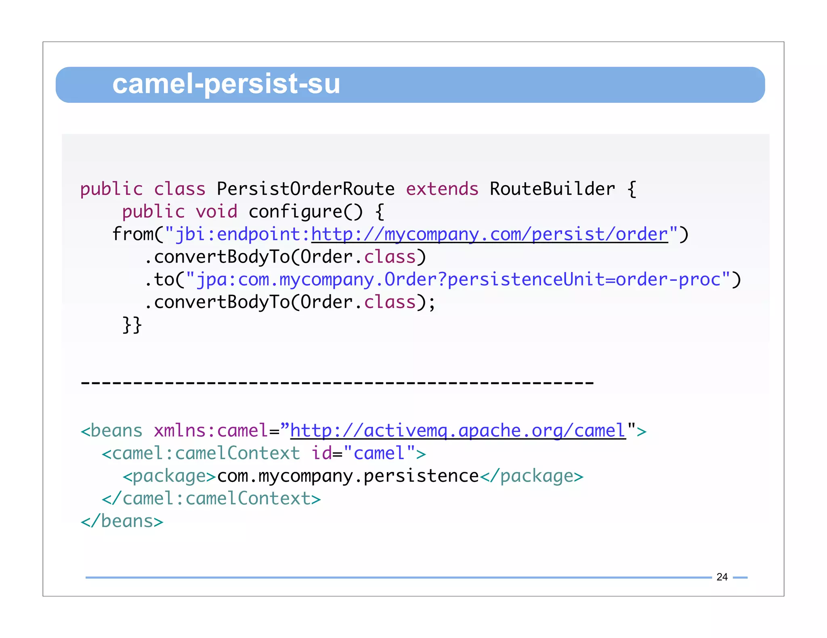827x638 pixels.
Task: Click the </camel:camelContext> closing tag
Action: tap(211, 499)
